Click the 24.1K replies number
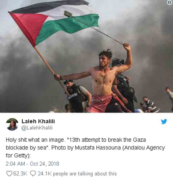 (45, 174)
